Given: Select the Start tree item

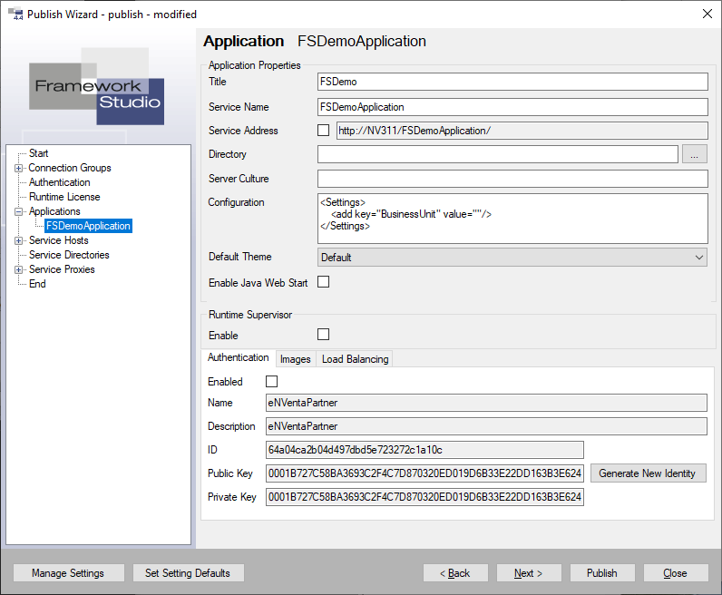Looking at the screenshot, I should tap(39, 153).
